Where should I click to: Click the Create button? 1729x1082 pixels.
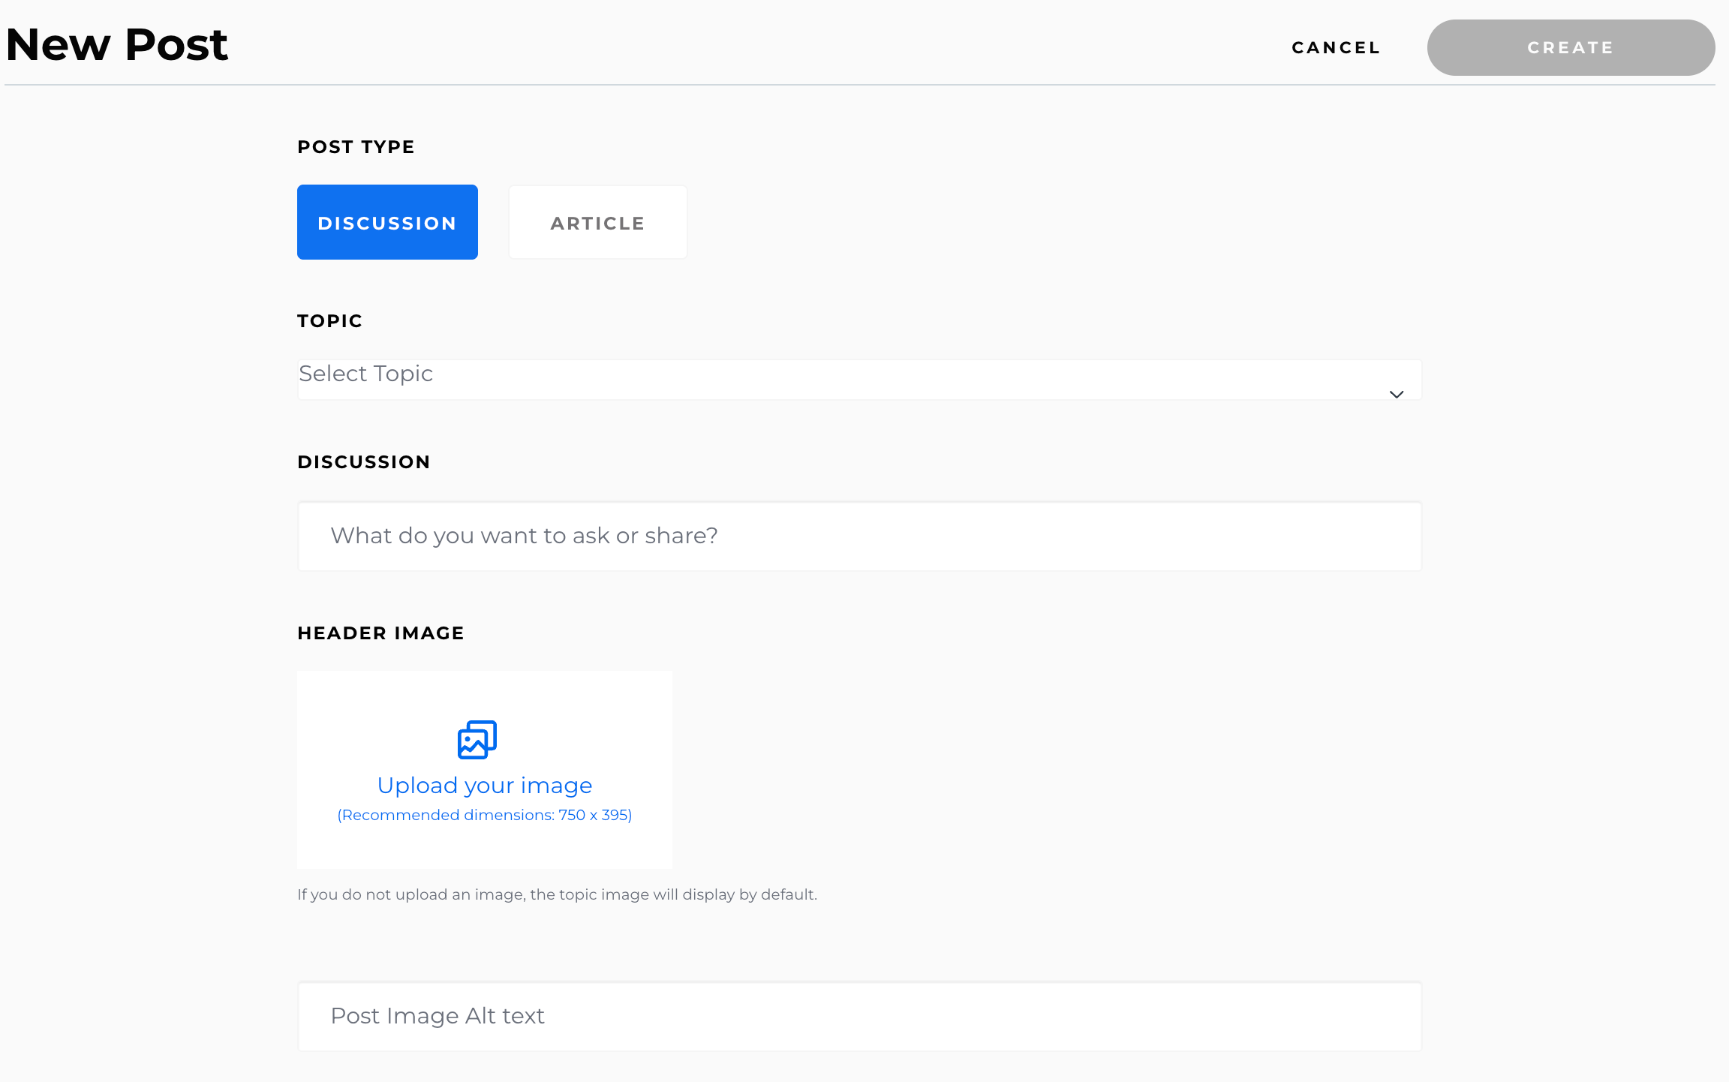click(x=1571, y=47)
